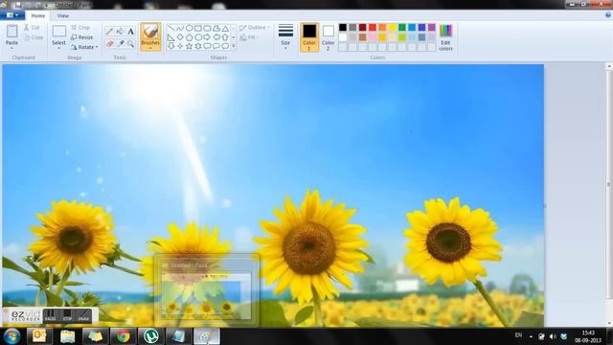This screenshot has width=613, height=345.
Task: Choose the Up arrow shape
Action: (x=225, y=37)
